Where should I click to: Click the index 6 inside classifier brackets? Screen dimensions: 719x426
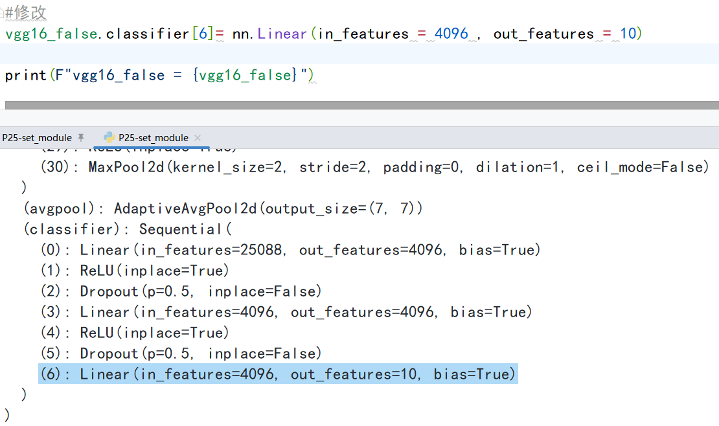pyautogui.click(x=203, y=34)
